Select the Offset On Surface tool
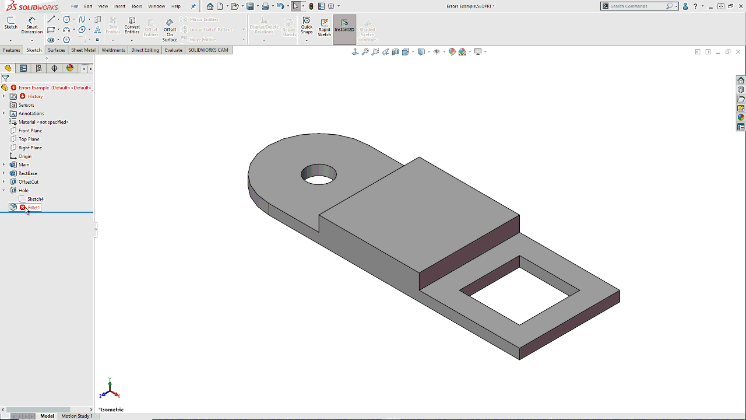The image size is (746, 420). click(x=170, y=29)
